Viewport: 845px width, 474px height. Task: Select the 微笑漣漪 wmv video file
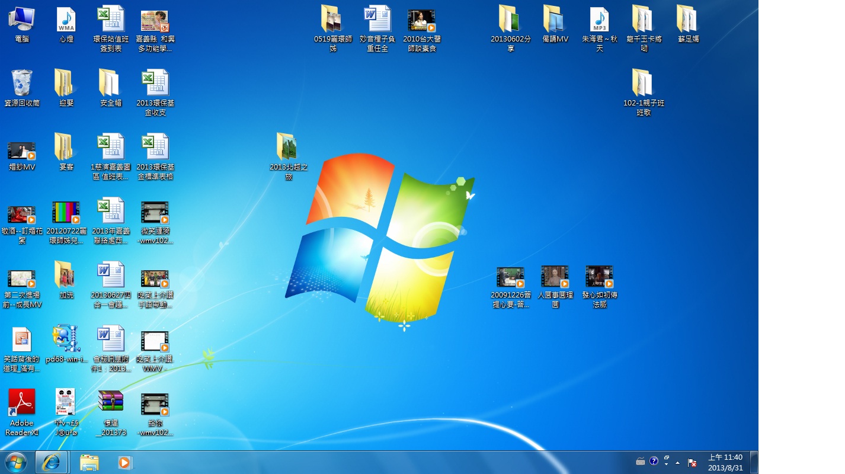click(x=155, y=222)
